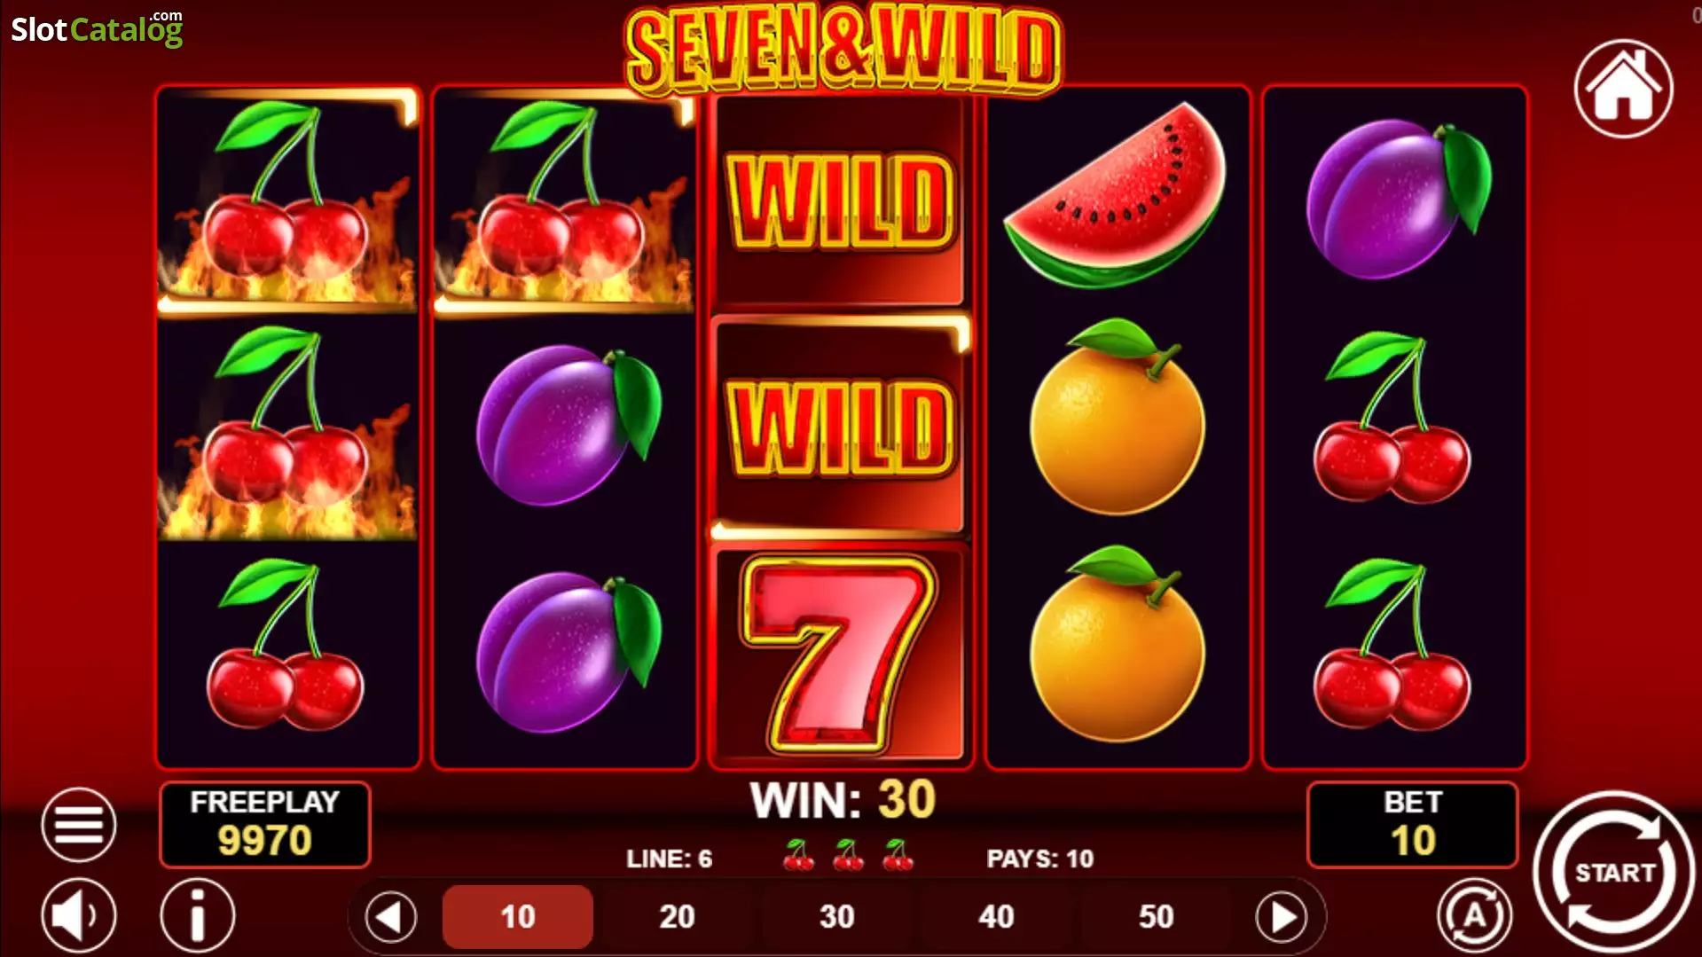Select bet value 10
Viewport: 1702px width, 957px height.
[518, 916]
